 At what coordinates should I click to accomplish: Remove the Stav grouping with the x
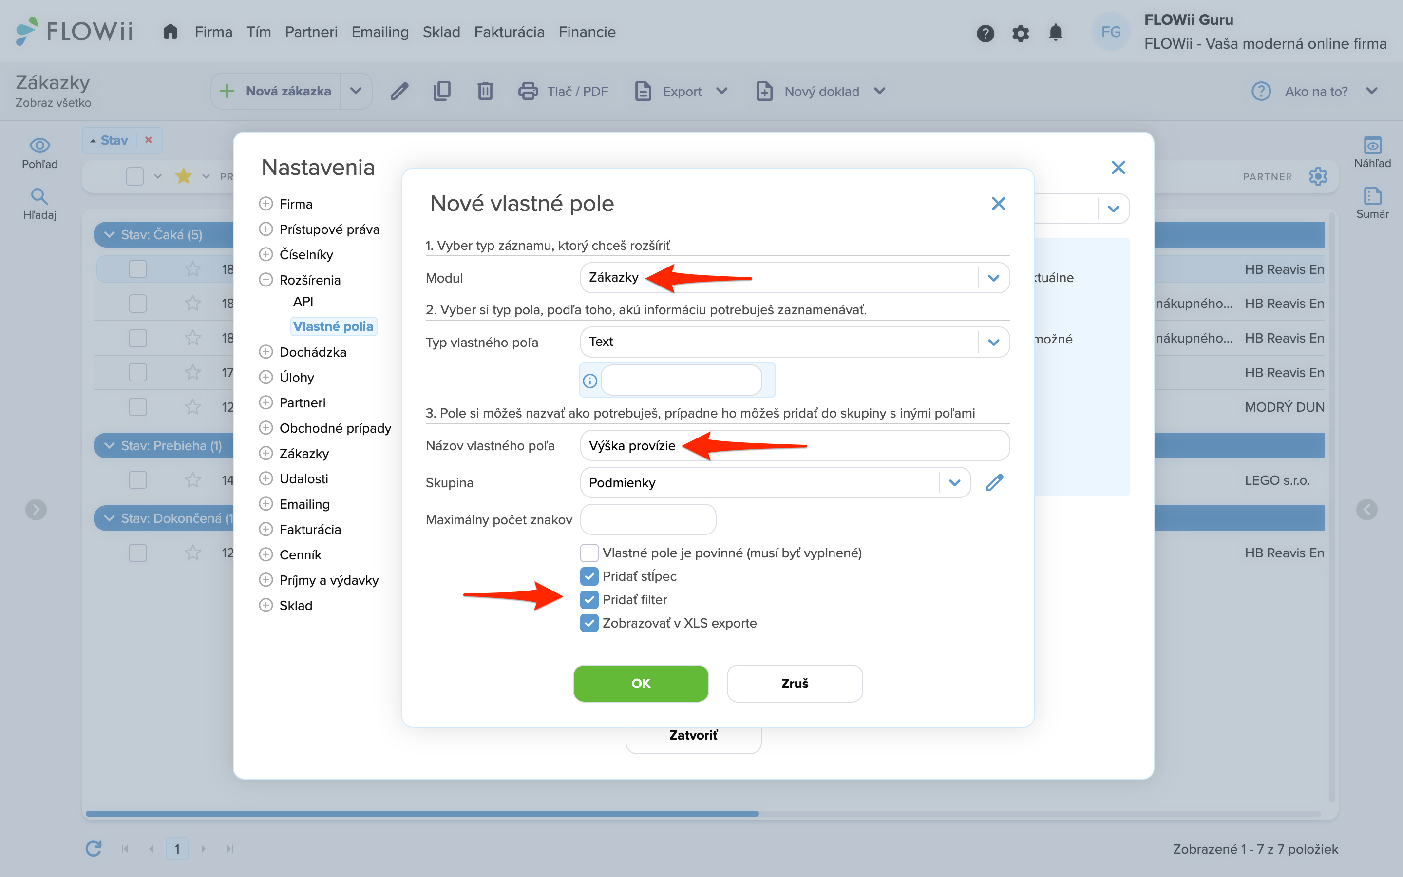[x=149, y=140]
